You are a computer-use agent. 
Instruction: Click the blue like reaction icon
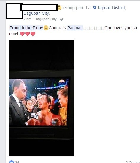pos(12,162)
